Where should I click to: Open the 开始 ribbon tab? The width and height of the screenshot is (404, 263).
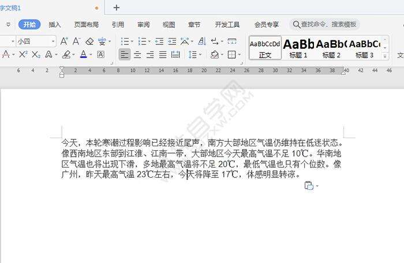coord(29,24)
